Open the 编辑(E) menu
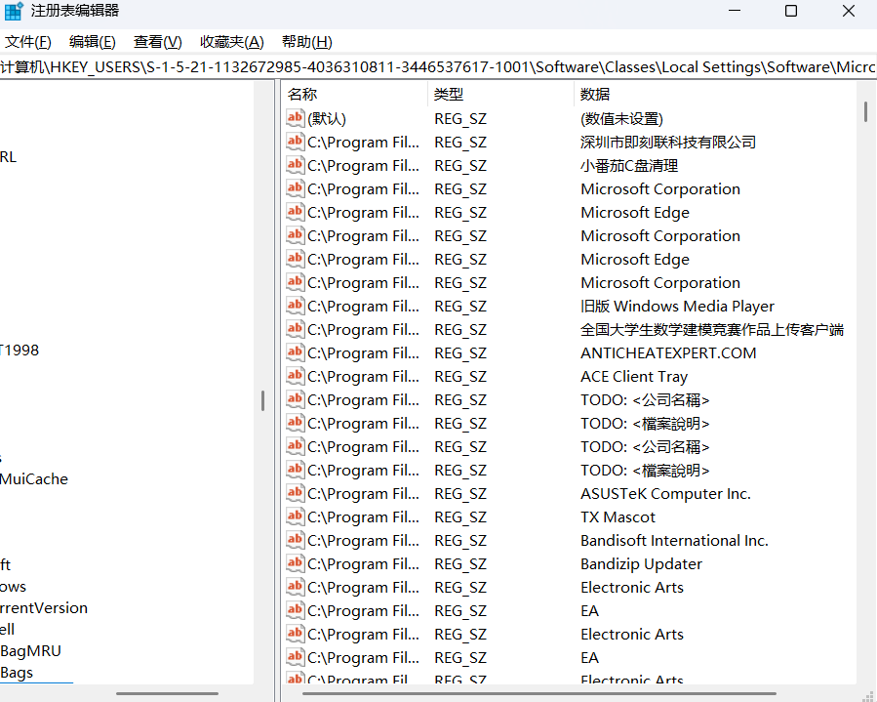The width and height of the screenshot is (877, 702). tap(93, 42)
